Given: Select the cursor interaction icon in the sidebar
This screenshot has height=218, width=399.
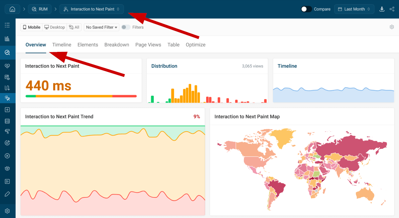Looking at the screenshot, I should [7, 98].
